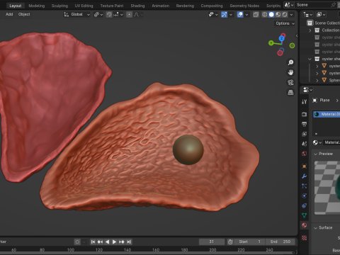Screen dimensions: 340x255
Task: Switch to solid viewport shading
Action: 271,14
